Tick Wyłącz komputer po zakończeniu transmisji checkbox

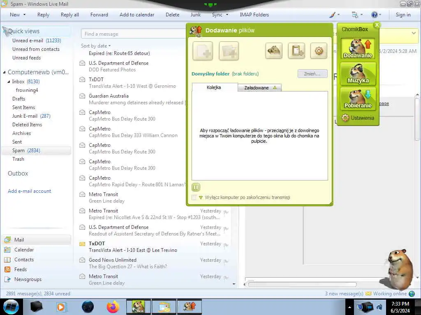click(x=194, y=197)
